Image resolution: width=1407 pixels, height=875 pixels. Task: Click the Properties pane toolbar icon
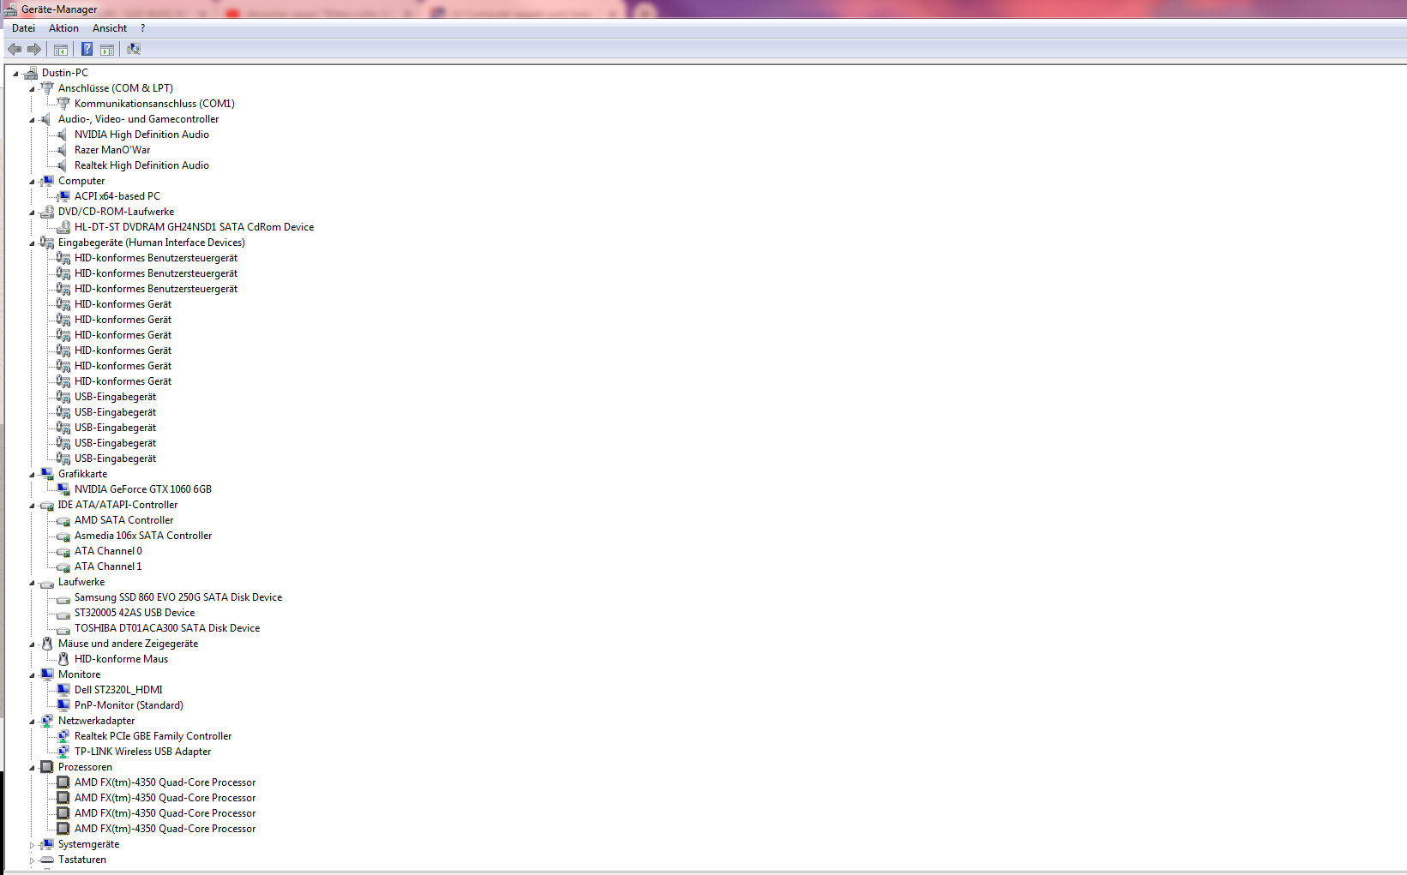coord(107,49)
